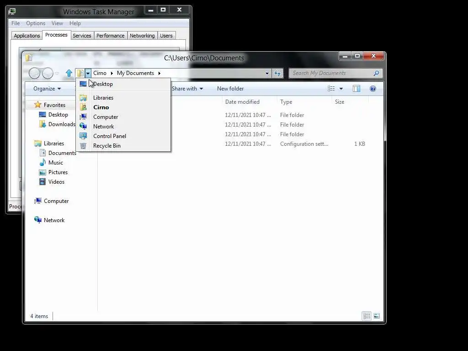The width and height of the screenshot is (468, 351).
Task: Open Control Panel from the dropdown
Action: [110, 136]
